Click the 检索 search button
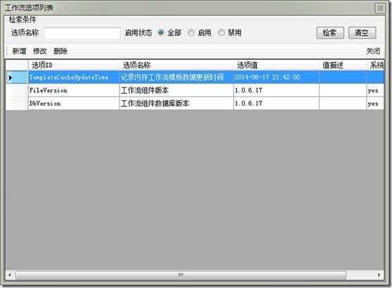392x288 pixels. [330, 33]
